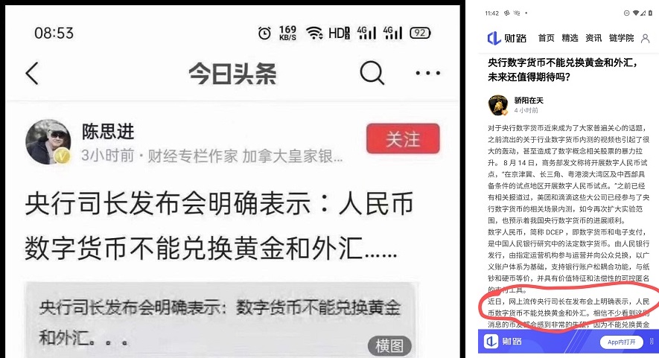Tap the 横图 label on the image
The height and width of the screenshot is (358, 659).
tap(389, 346)
